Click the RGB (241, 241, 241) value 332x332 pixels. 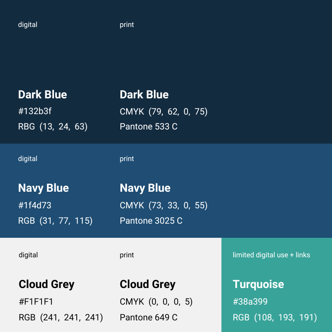point(61,317)
